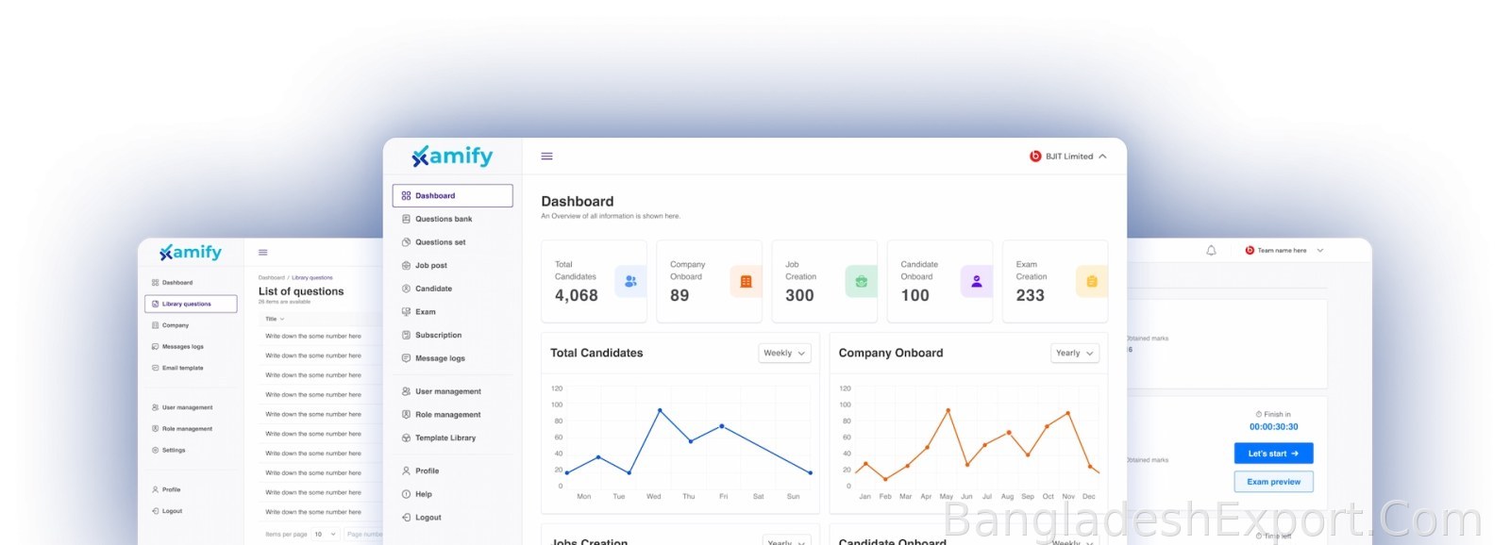This screenshot has height=545, width=1510.
Task: Click the green Job Creation briefcase icon
Action: pyautogui.click(x=861, y=281)
